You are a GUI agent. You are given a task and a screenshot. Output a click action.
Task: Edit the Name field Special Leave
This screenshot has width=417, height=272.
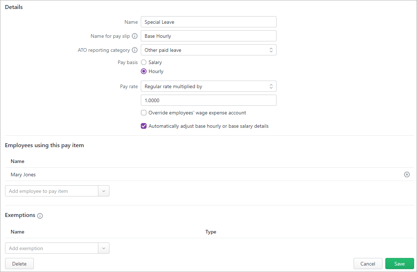pos(208,22)
